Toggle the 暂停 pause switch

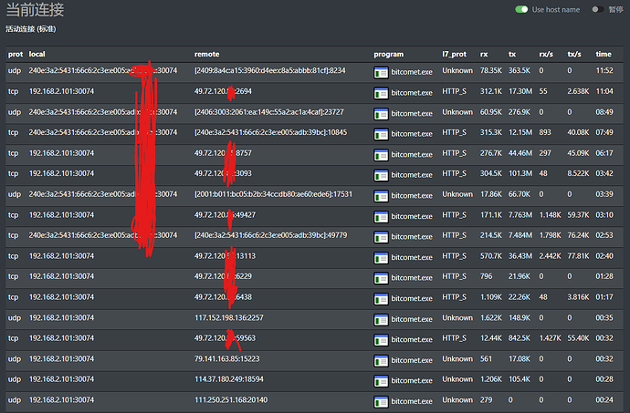pos(597,9)
